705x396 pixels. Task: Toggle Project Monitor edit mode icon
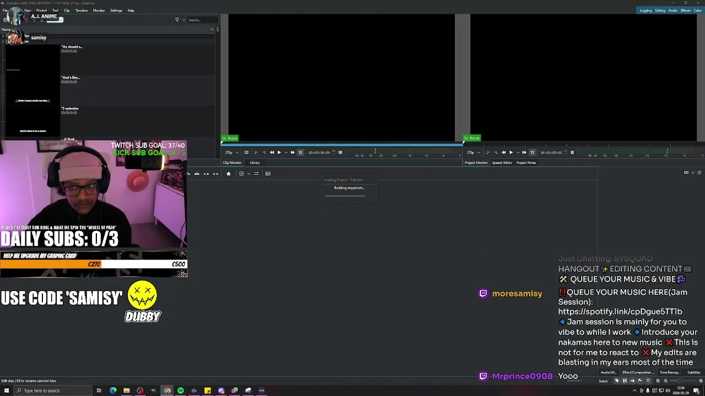coord(532,152)
